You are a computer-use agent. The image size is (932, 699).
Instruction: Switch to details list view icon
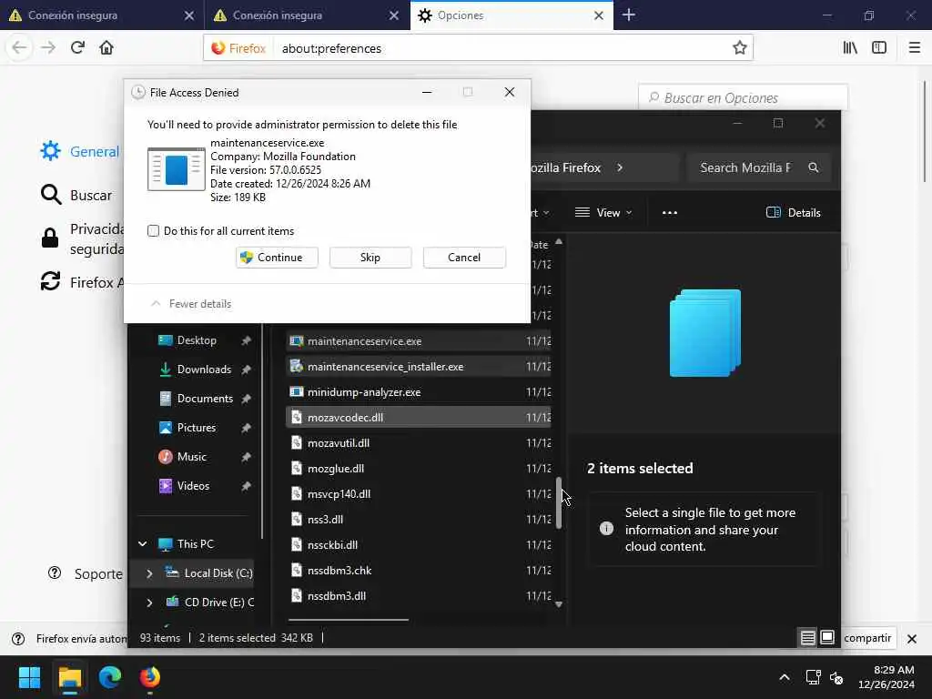(808, 638)
